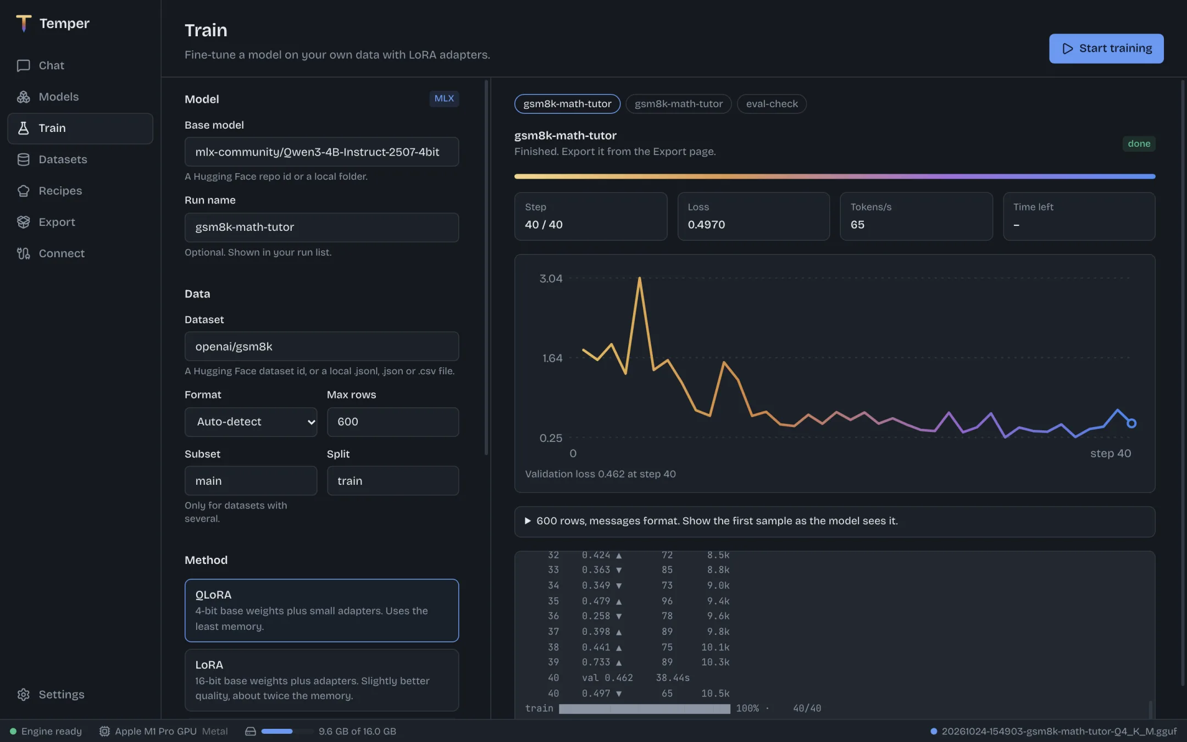1187x742 pixels.
Task: Click the Validation loss 0.462 at step 40 text
Action: pyautogui.click(x=600, y=474)
